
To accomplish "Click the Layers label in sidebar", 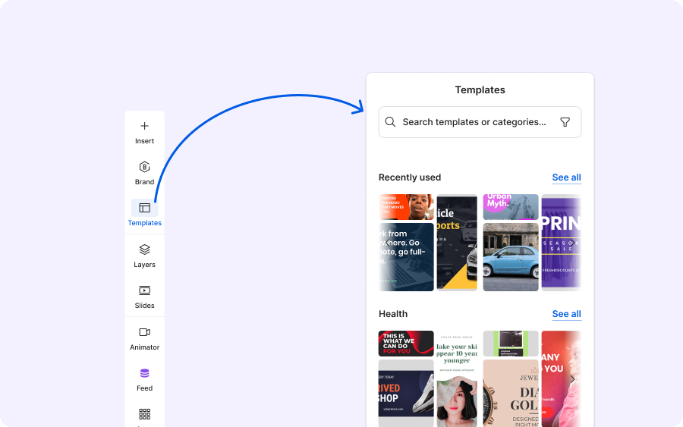I will [145, 265].
